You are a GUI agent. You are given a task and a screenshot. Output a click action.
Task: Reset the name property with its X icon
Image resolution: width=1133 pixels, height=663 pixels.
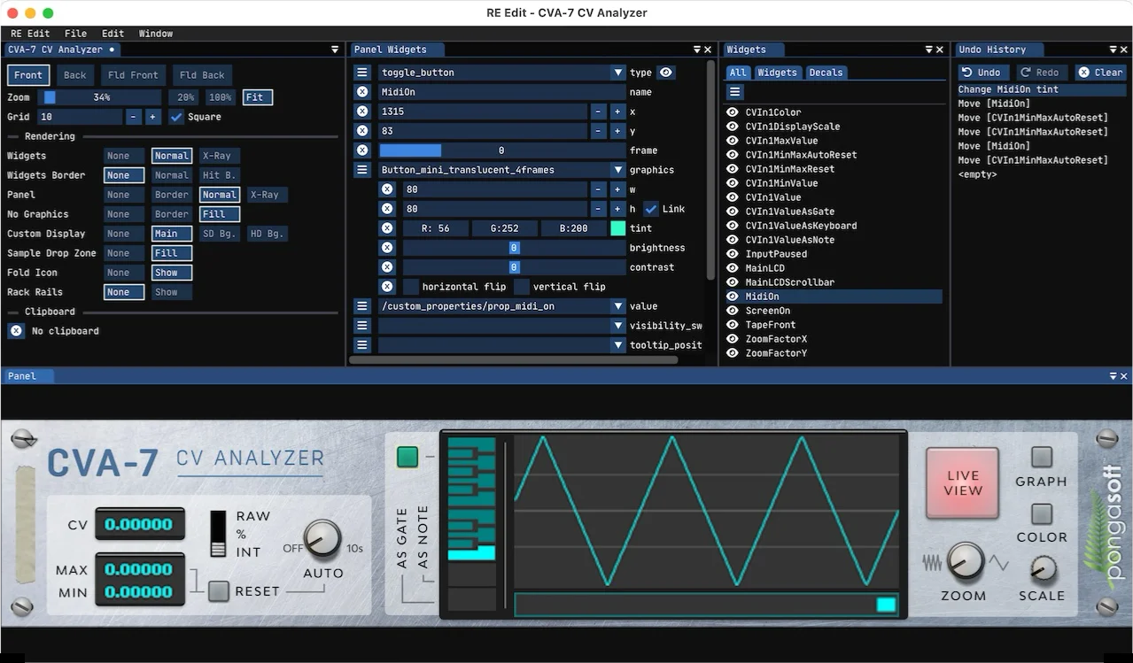tap(362, 92)
